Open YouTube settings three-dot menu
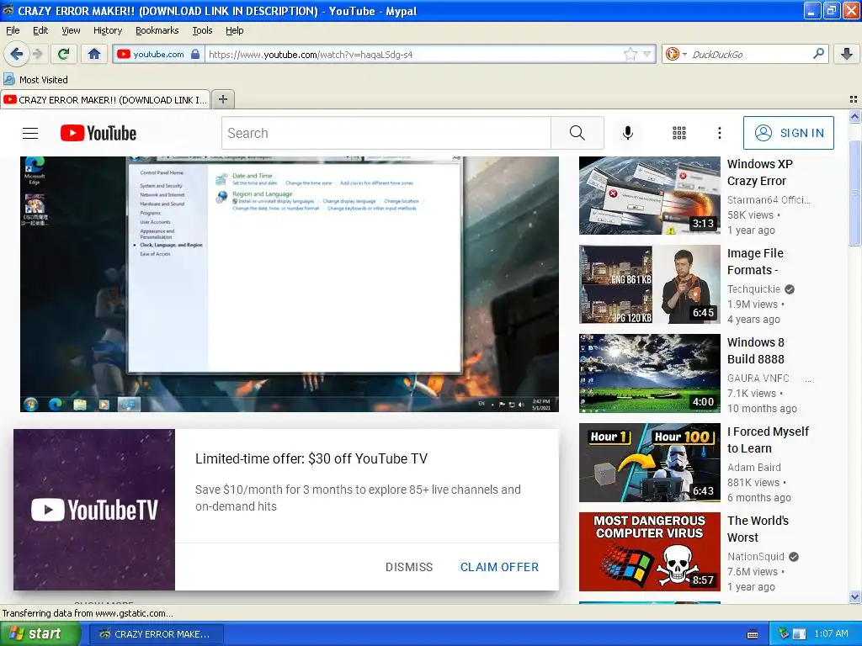 [719, 133]
